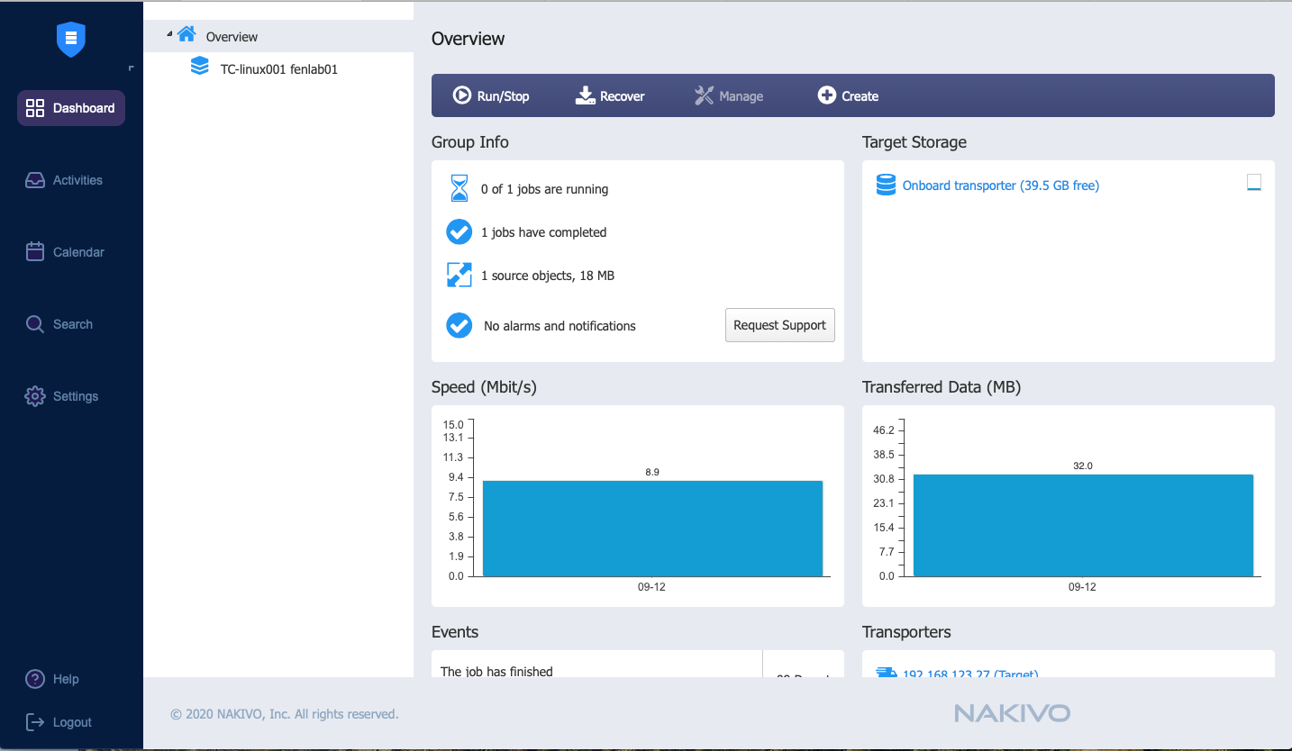Click the Speed chart bar labeled 8.9
1292x751 pixels.
[x=652, y=529]
